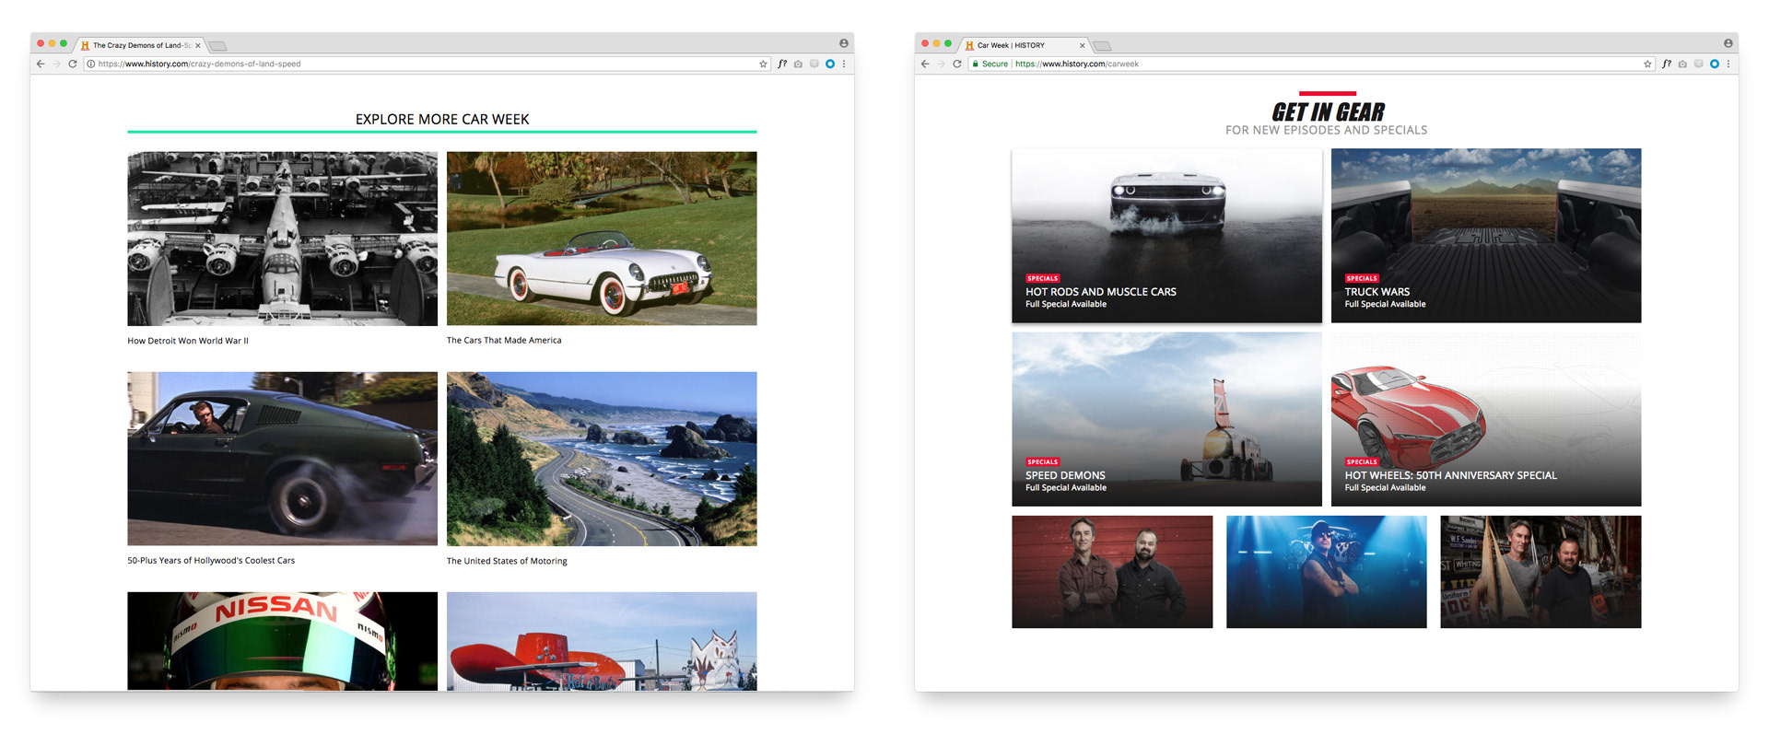Open the red hat building photo
The image size is (1769, 734).
tap(602, 641)
